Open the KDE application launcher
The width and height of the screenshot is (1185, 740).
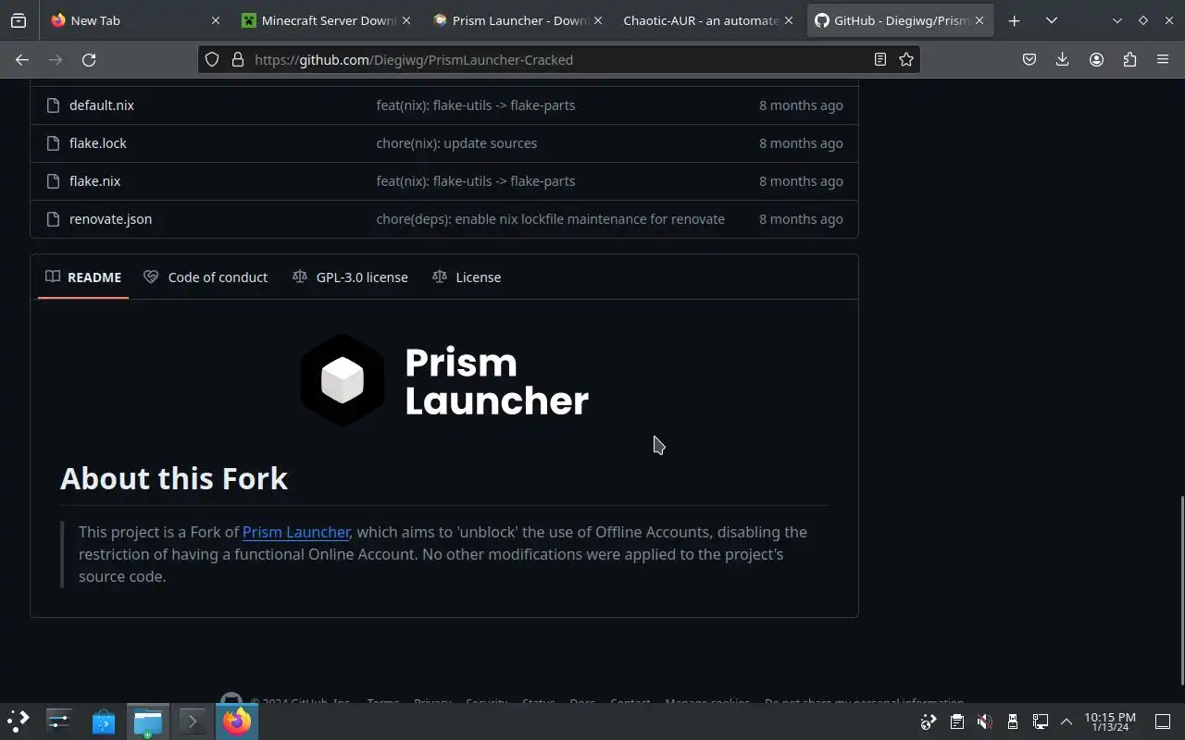[19, 721]
